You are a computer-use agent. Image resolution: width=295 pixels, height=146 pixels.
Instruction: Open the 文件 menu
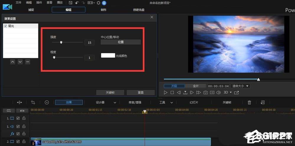pyautogui.click(x=18, y=3)
